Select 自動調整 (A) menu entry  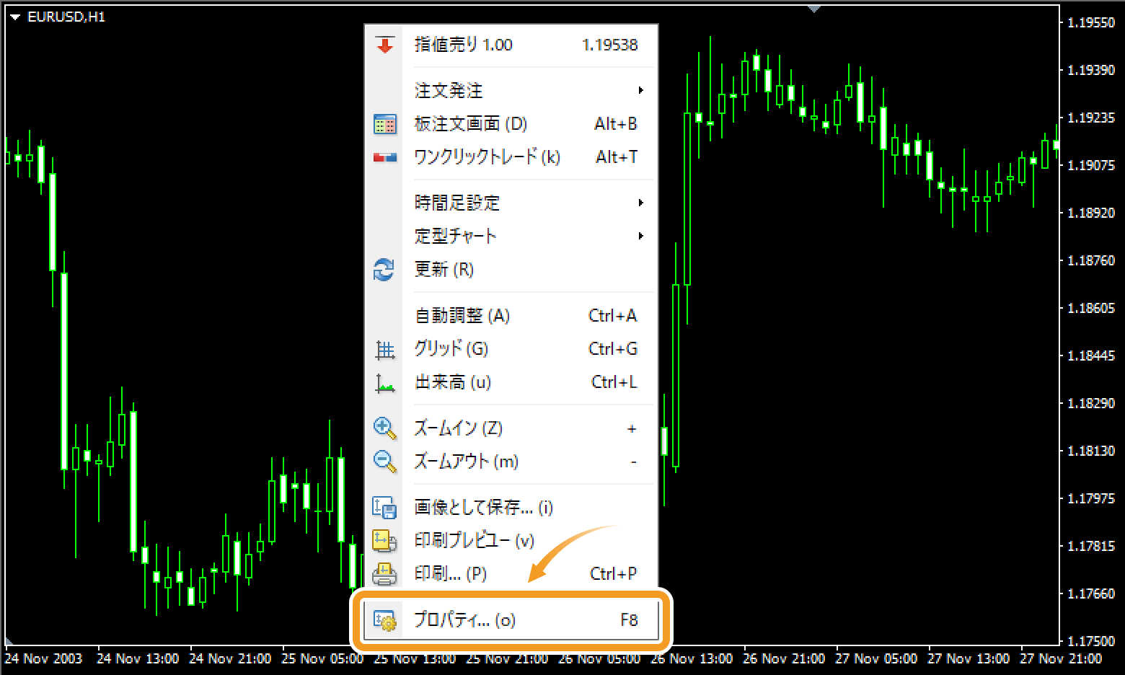coord(511,316)
